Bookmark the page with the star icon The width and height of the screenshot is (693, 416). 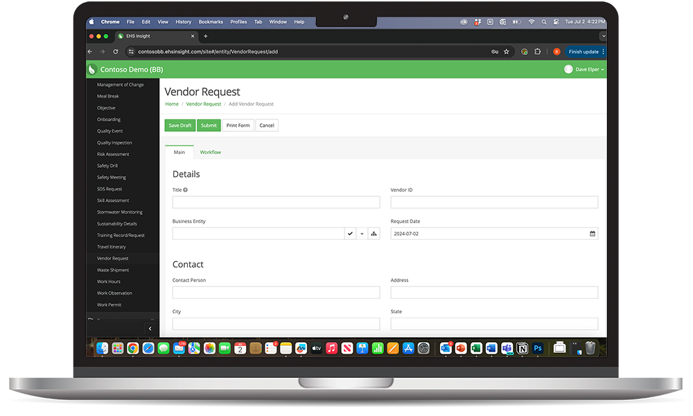click(x=506, y=51)
